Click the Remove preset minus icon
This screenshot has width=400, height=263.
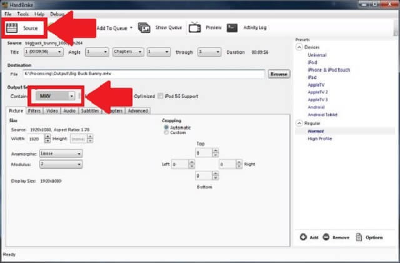(x=326, y=237)
